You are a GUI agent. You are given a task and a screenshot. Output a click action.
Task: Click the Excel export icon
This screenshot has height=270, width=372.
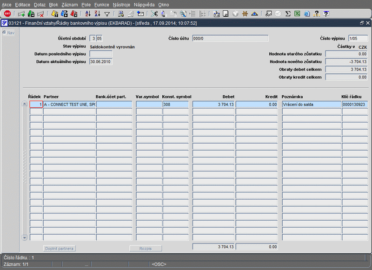click(297, 14)
